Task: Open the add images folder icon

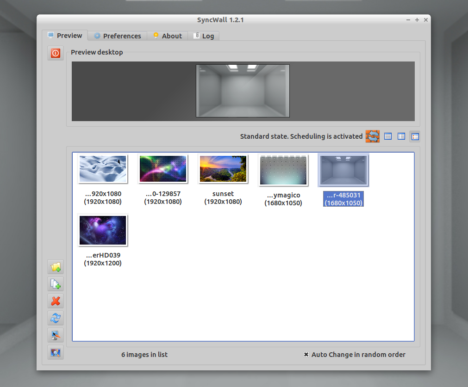Action: point(55,267)
